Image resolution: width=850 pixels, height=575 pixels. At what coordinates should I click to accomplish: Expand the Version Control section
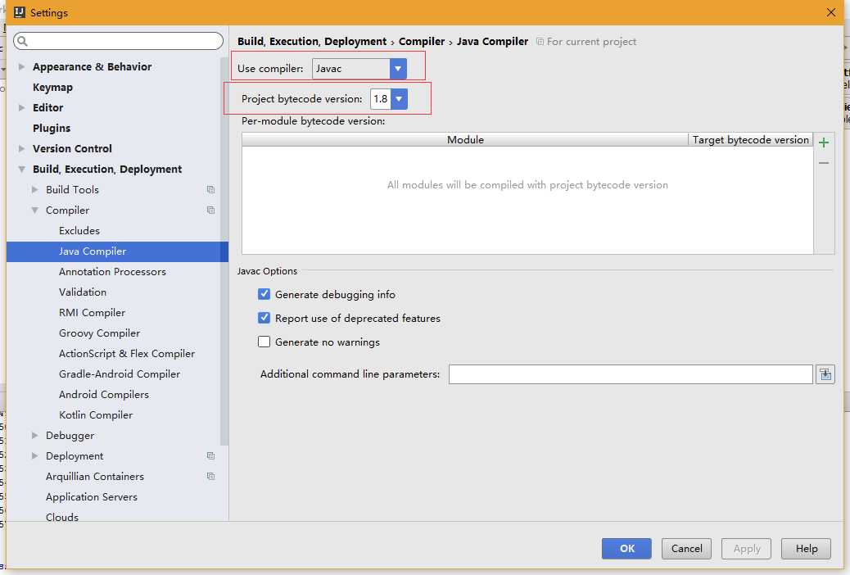(21, 148)
